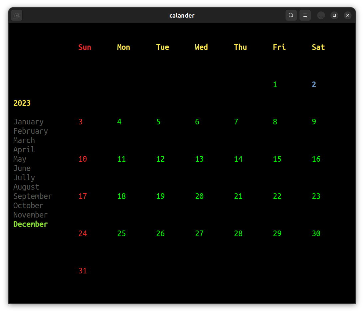
Task: Click the highlighted date 2 on Saturday
Action: click(314, 84)
